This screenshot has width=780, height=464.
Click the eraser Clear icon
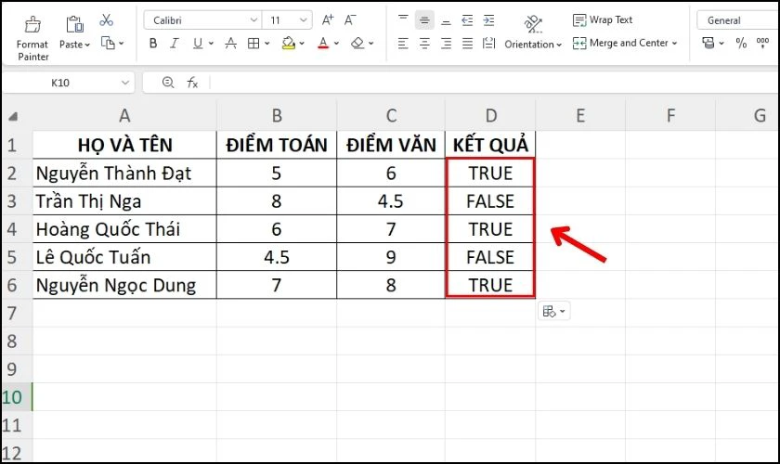[x=357, y=44]
